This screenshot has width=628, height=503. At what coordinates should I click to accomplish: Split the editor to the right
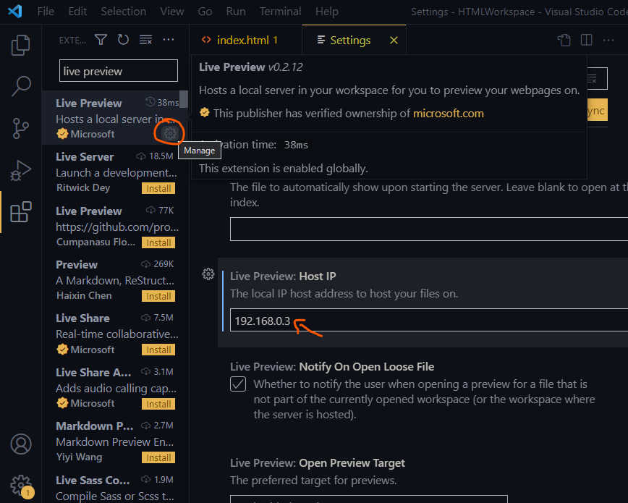click(x=586, y=40)
